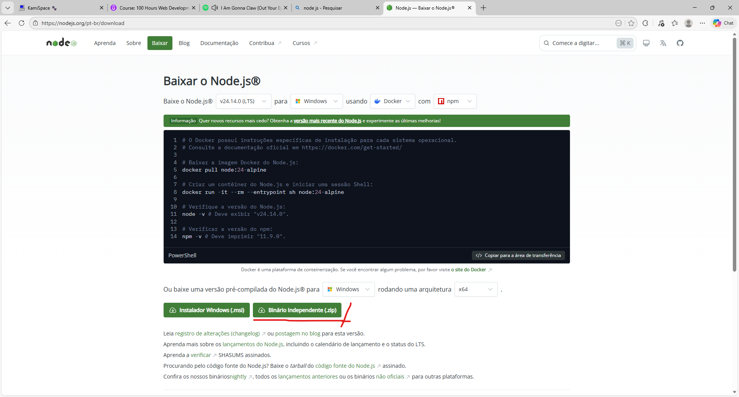Expand the v24.14.0 (LTS) version dropdown
The image size is (739, 397).
pos(243,101)
